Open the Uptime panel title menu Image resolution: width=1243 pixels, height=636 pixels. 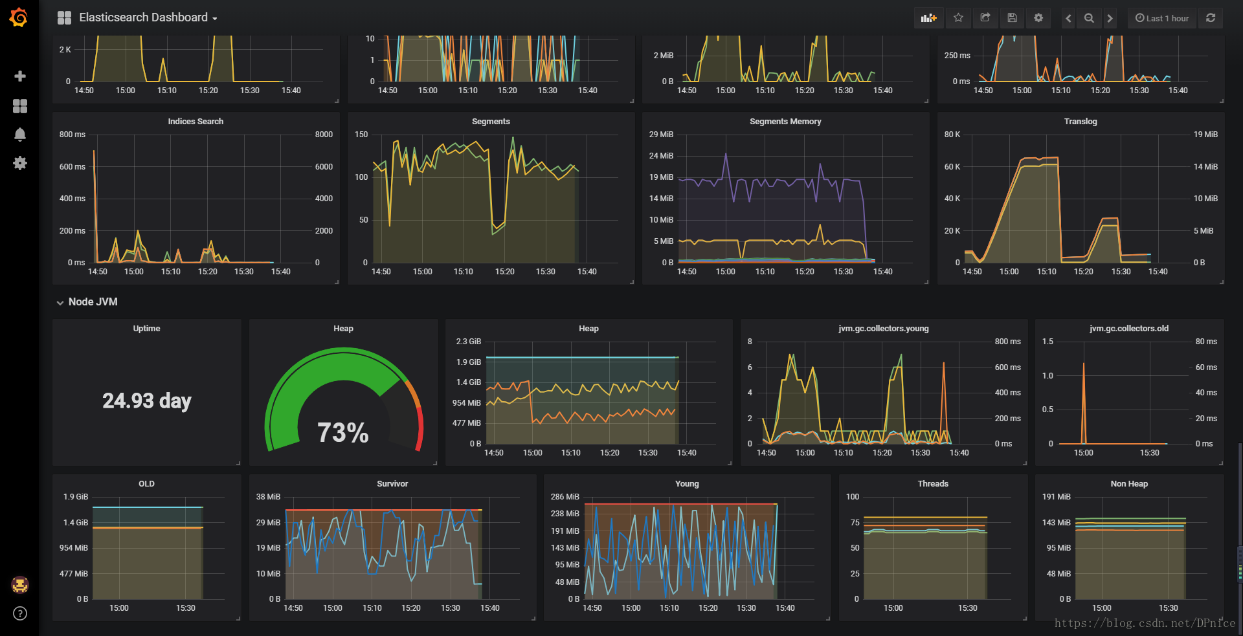tap(146, 329)
